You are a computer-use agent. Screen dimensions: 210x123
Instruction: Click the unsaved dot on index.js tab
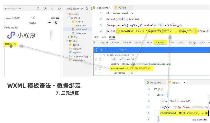click(x=184, y=83)
